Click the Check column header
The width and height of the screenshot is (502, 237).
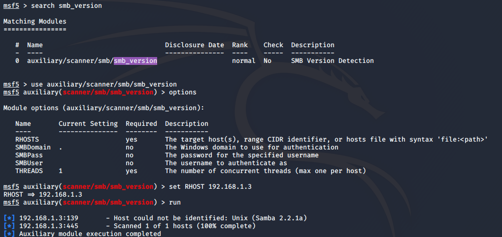pyautogui.click(x=273, y=45)
